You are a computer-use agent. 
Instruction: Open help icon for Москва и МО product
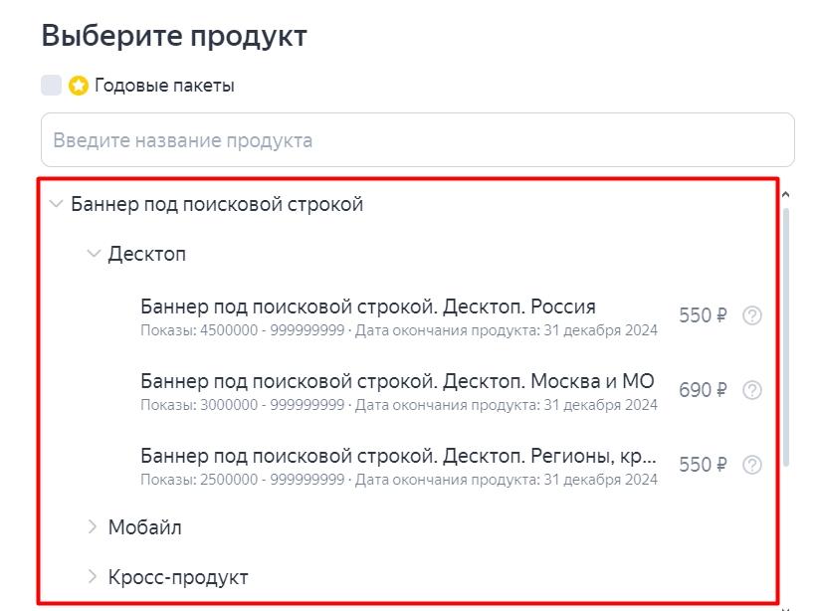click(752, 390)
